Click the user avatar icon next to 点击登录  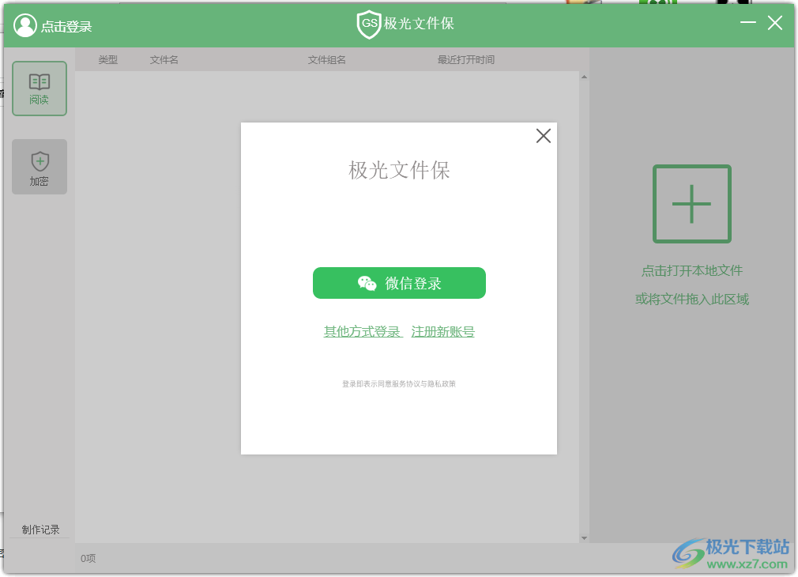[24, 25]
